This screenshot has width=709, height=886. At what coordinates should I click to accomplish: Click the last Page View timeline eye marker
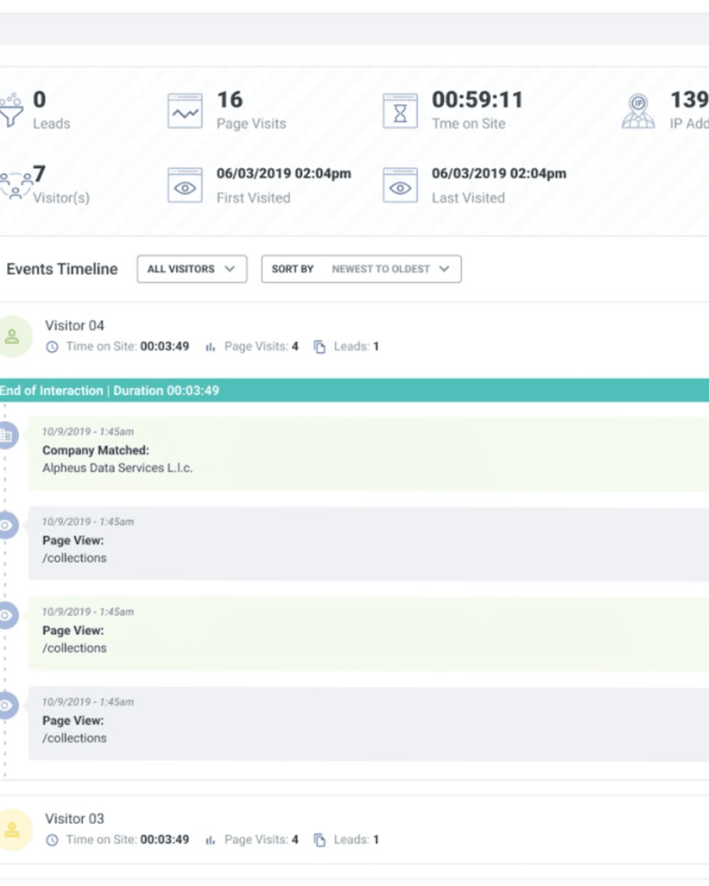coord(7,706)
